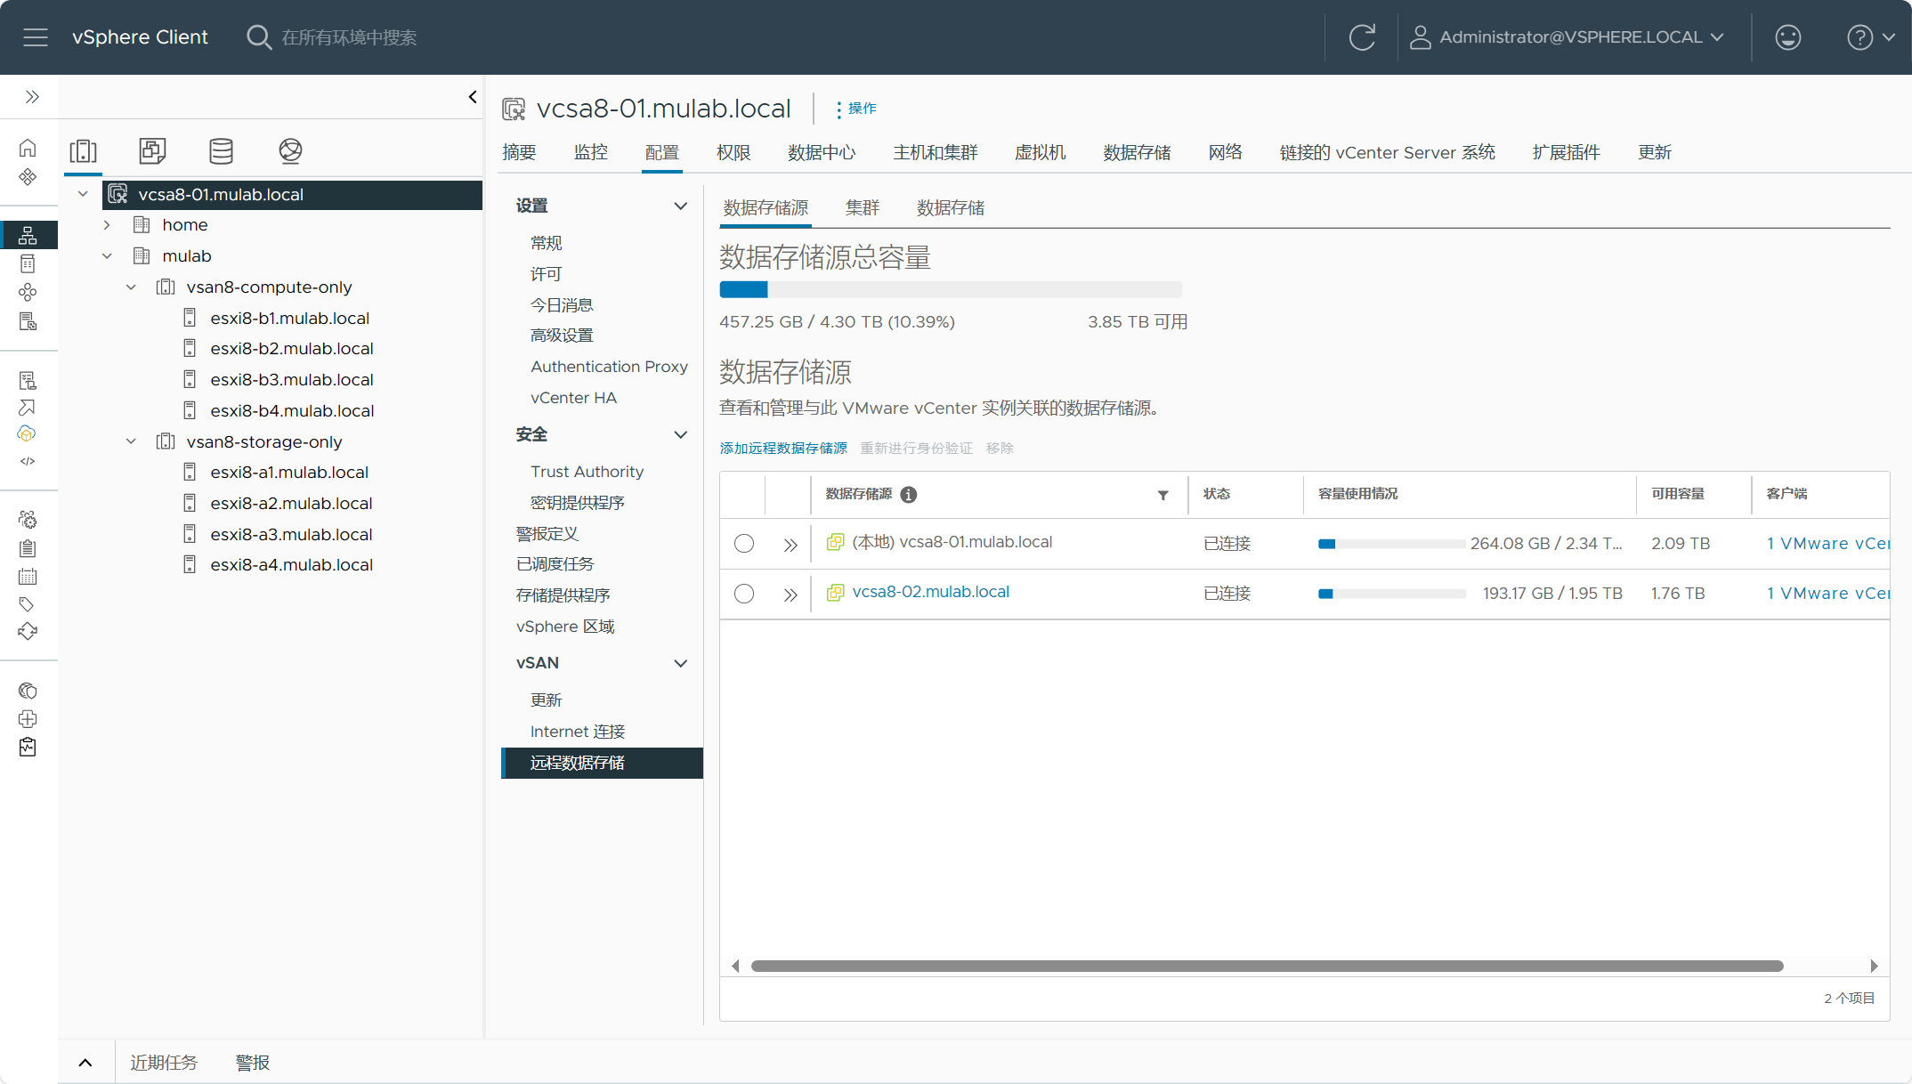Filter the 数据存储源 column
Viewport: 1912px width, 1084px height.
(1163, 495)
